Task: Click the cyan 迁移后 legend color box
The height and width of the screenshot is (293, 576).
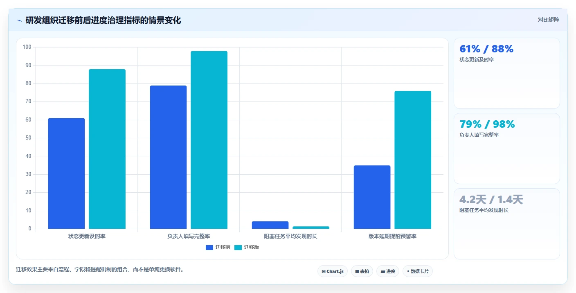Action: pos(238,247)
